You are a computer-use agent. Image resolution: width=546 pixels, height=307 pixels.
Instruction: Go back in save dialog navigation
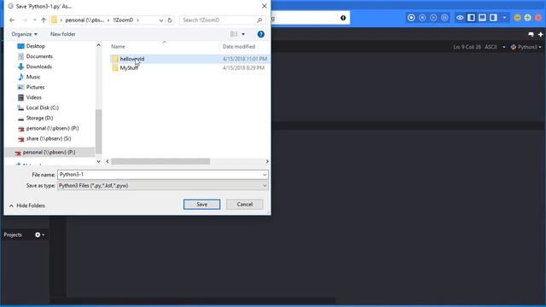tap(12, 20)
